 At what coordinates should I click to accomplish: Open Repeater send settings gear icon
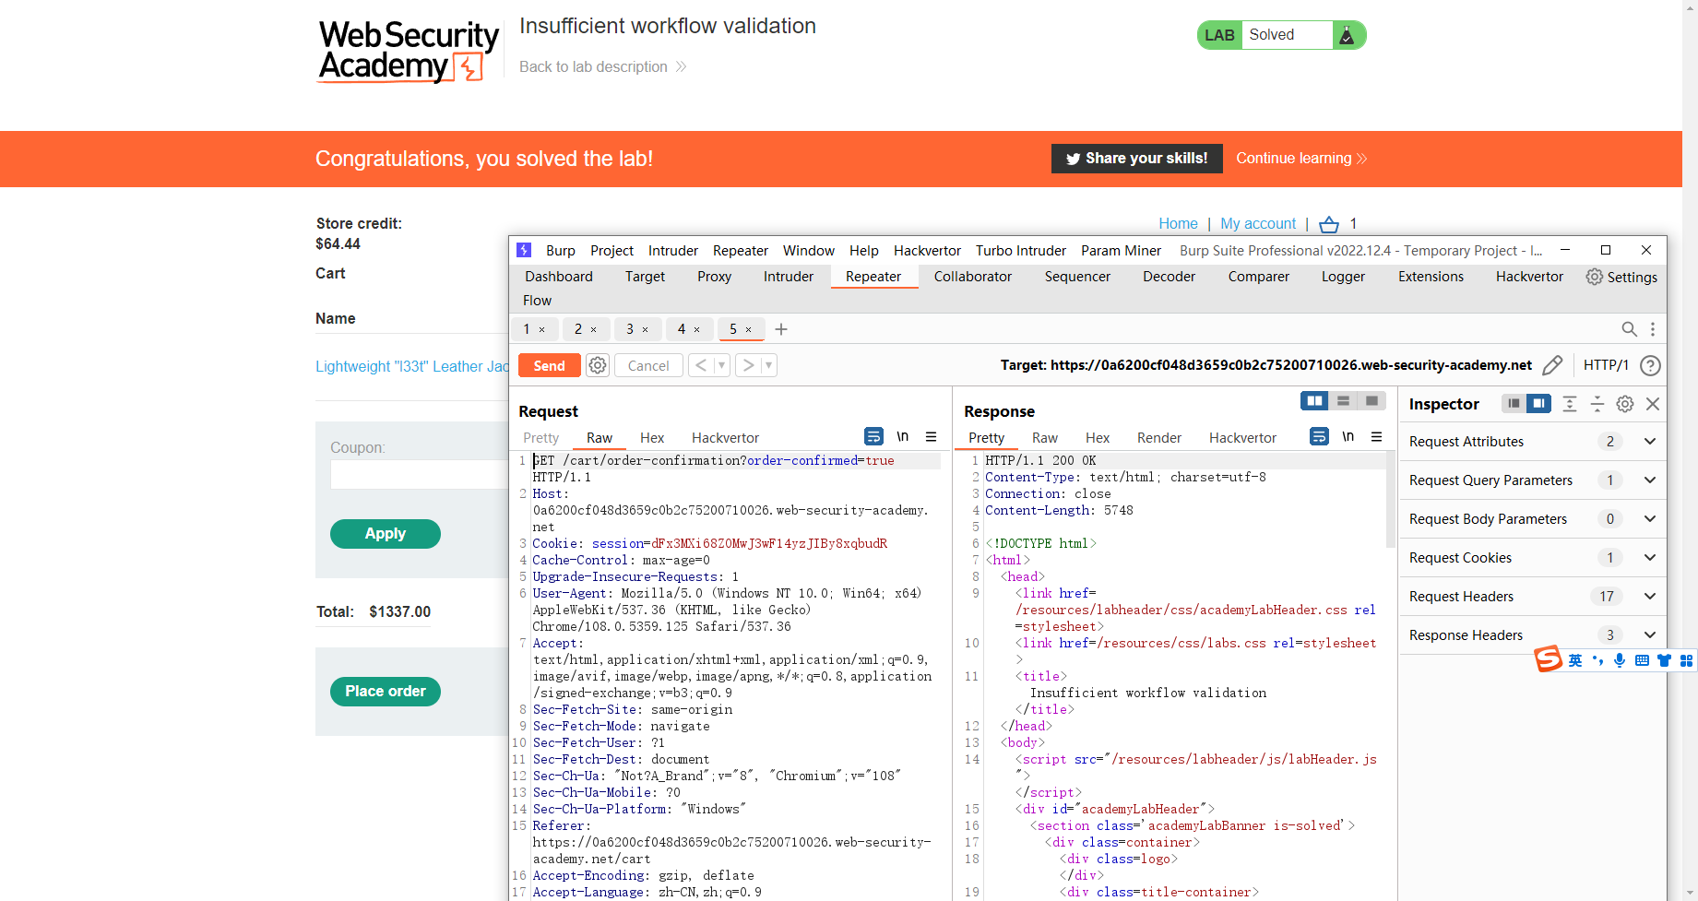(x=598, y=365)
